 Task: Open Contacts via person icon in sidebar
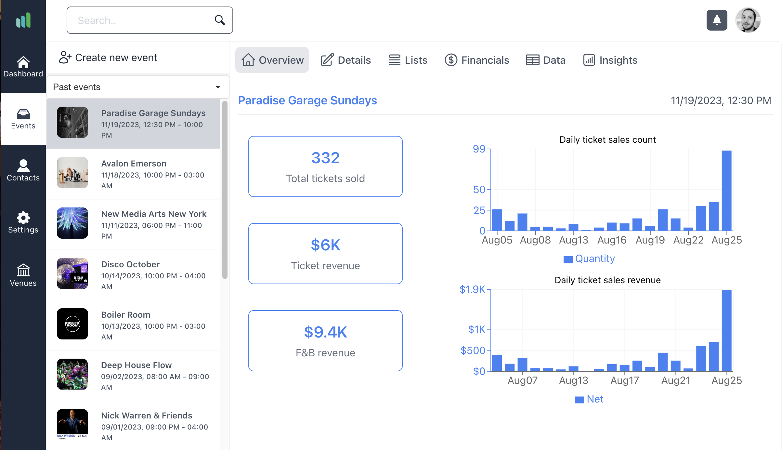pyautogui.click(x=23, y=166)
